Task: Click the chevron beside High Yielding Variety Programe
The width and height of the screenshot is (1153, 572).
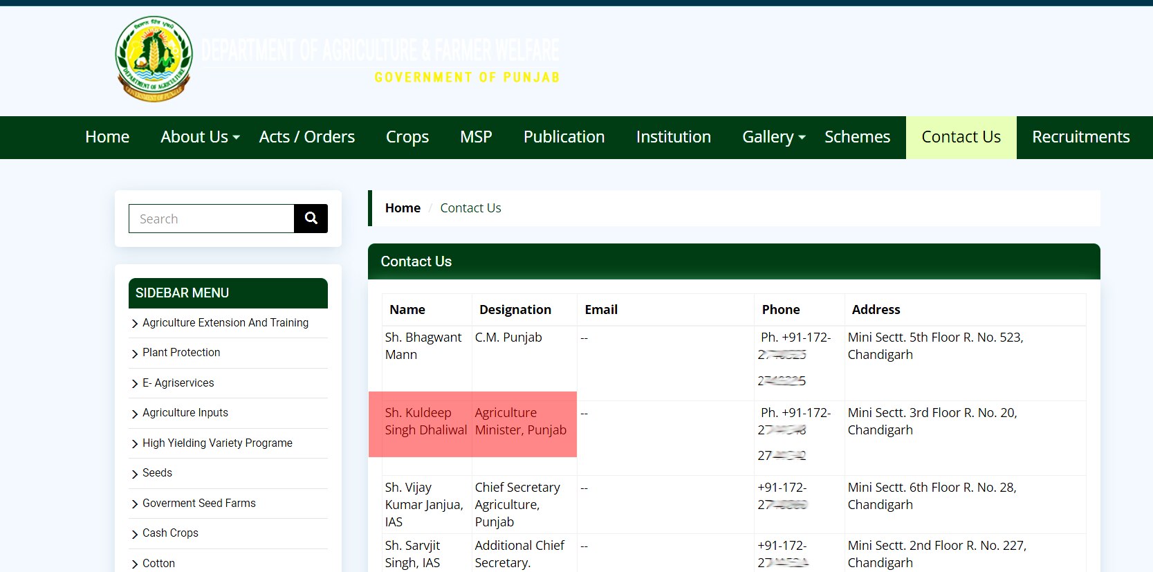Action: click(135, 444)
